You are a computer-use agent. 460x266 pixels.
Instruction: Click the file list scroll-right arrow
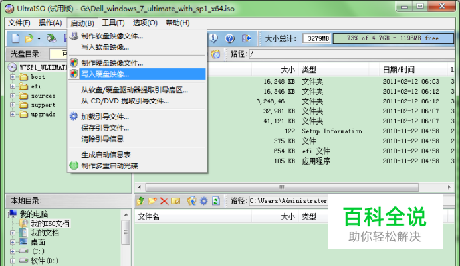pyautogui.click(x=449, y=187)
